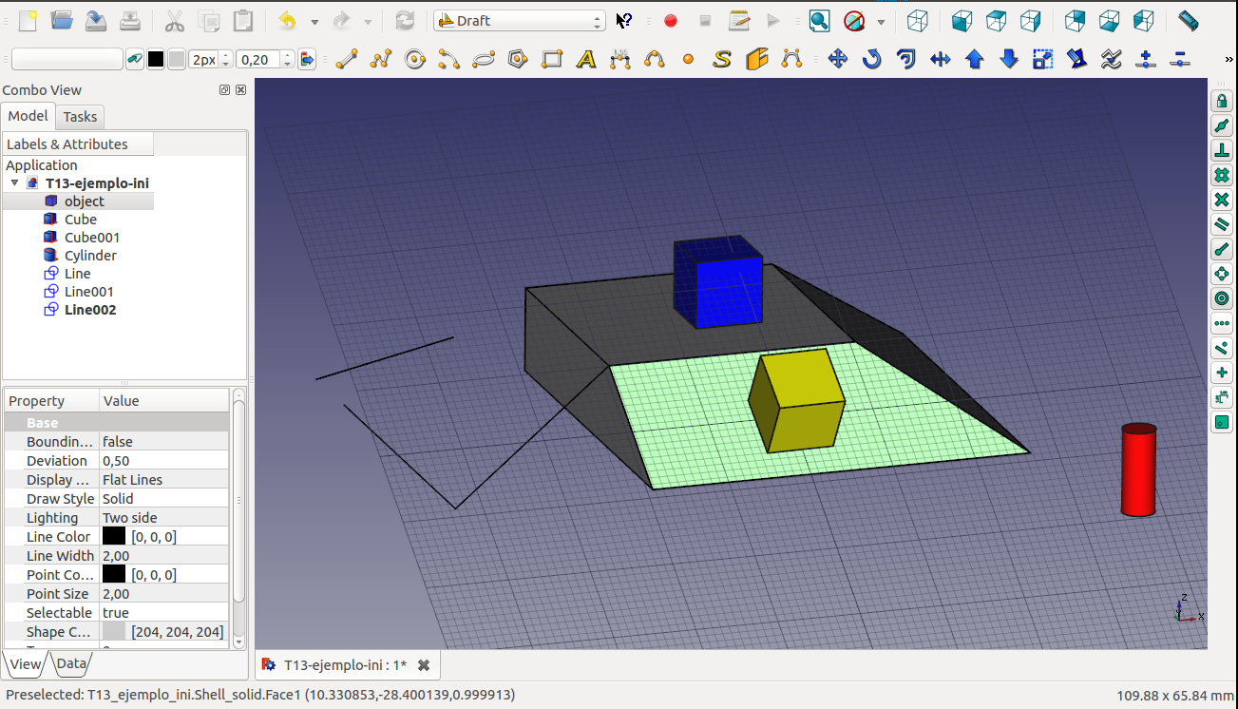Switch to the Data properties tab
Screen dimensions: 1238x709
point(71,663)
